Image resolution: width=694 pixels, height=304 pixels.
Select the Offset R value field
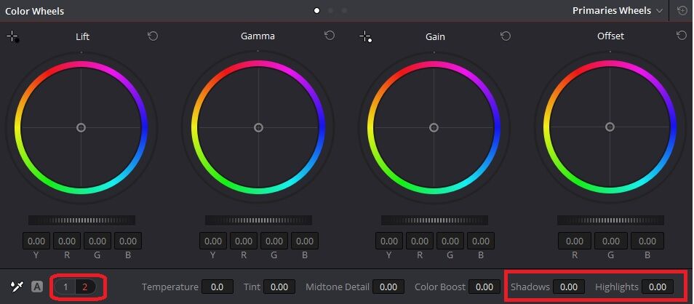[x=575, y=241]
